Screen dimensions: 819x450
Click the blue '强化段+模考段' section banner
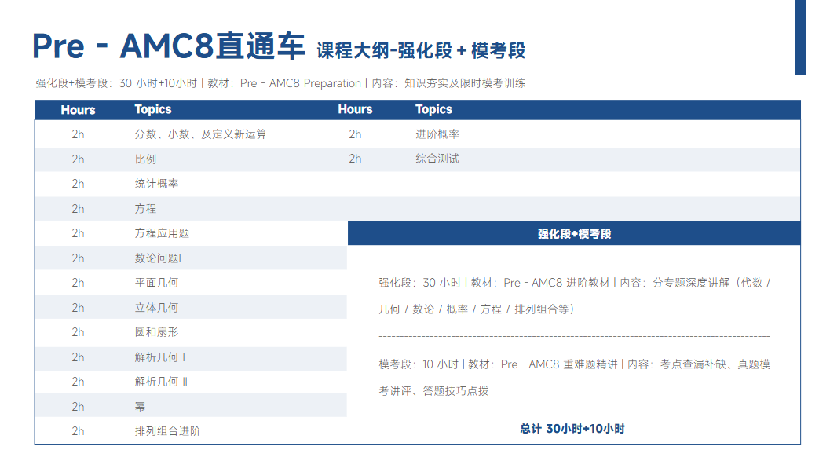574,233
